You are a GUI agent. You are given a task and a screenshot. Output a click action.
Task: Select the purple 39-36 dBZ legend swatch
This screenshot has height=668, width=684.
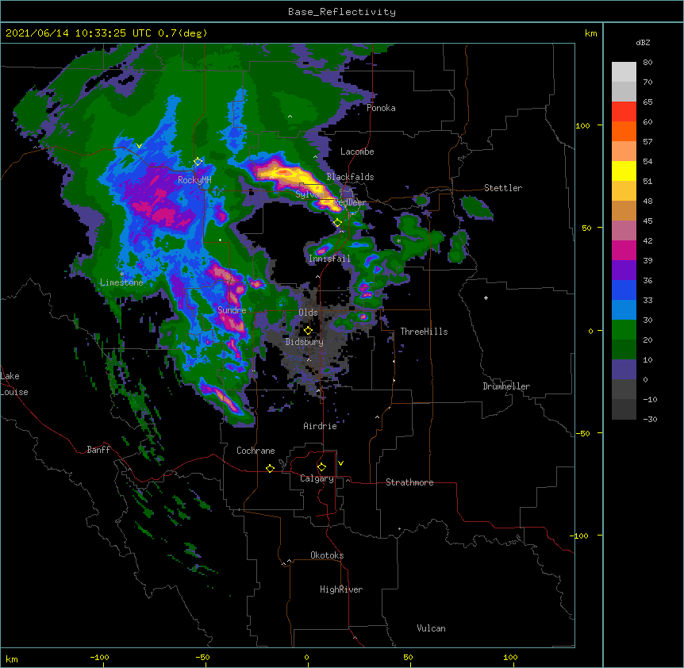point(624,271)
